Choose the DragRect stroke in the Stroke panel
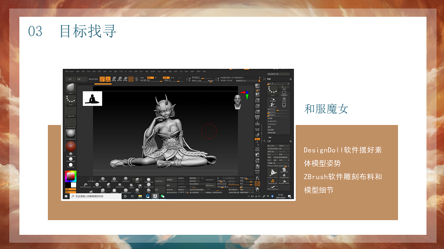Screen dimensions: 444x249 [284, 93]
